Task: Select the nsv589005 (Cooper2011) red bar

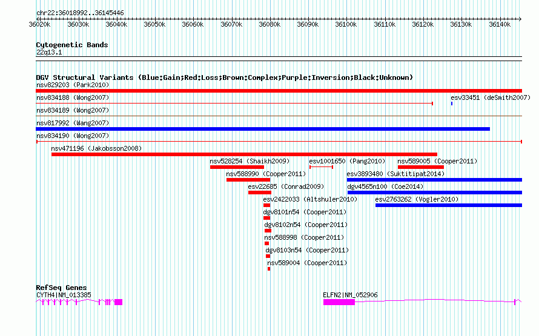Action: click(x=421, y=167)
